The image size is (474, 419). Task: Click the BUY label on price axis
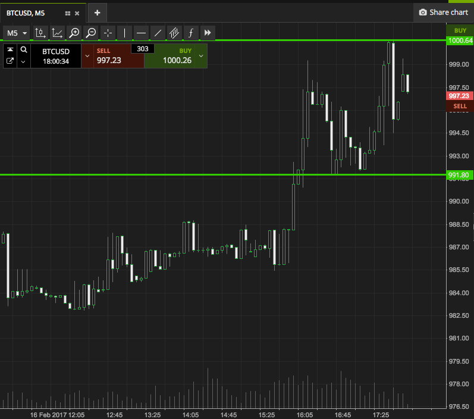pos(460,30)
